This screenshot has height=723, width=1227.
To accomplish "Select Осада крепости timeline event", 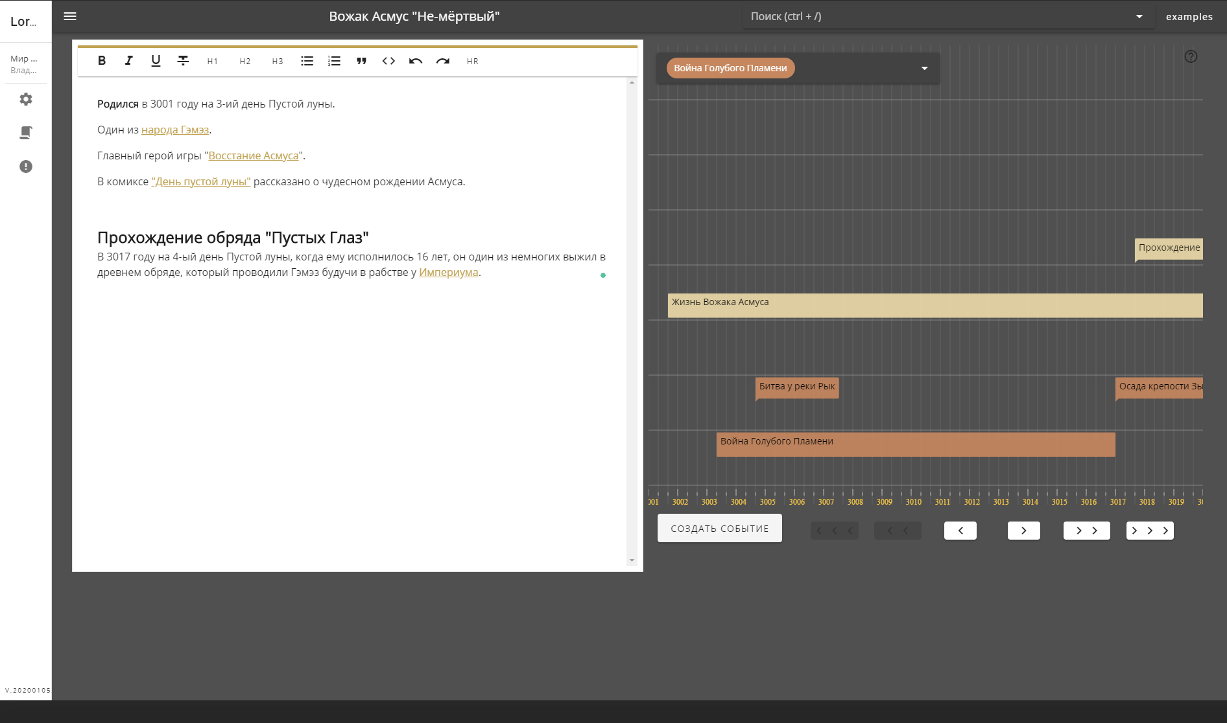I will (x=1159, y=387).
